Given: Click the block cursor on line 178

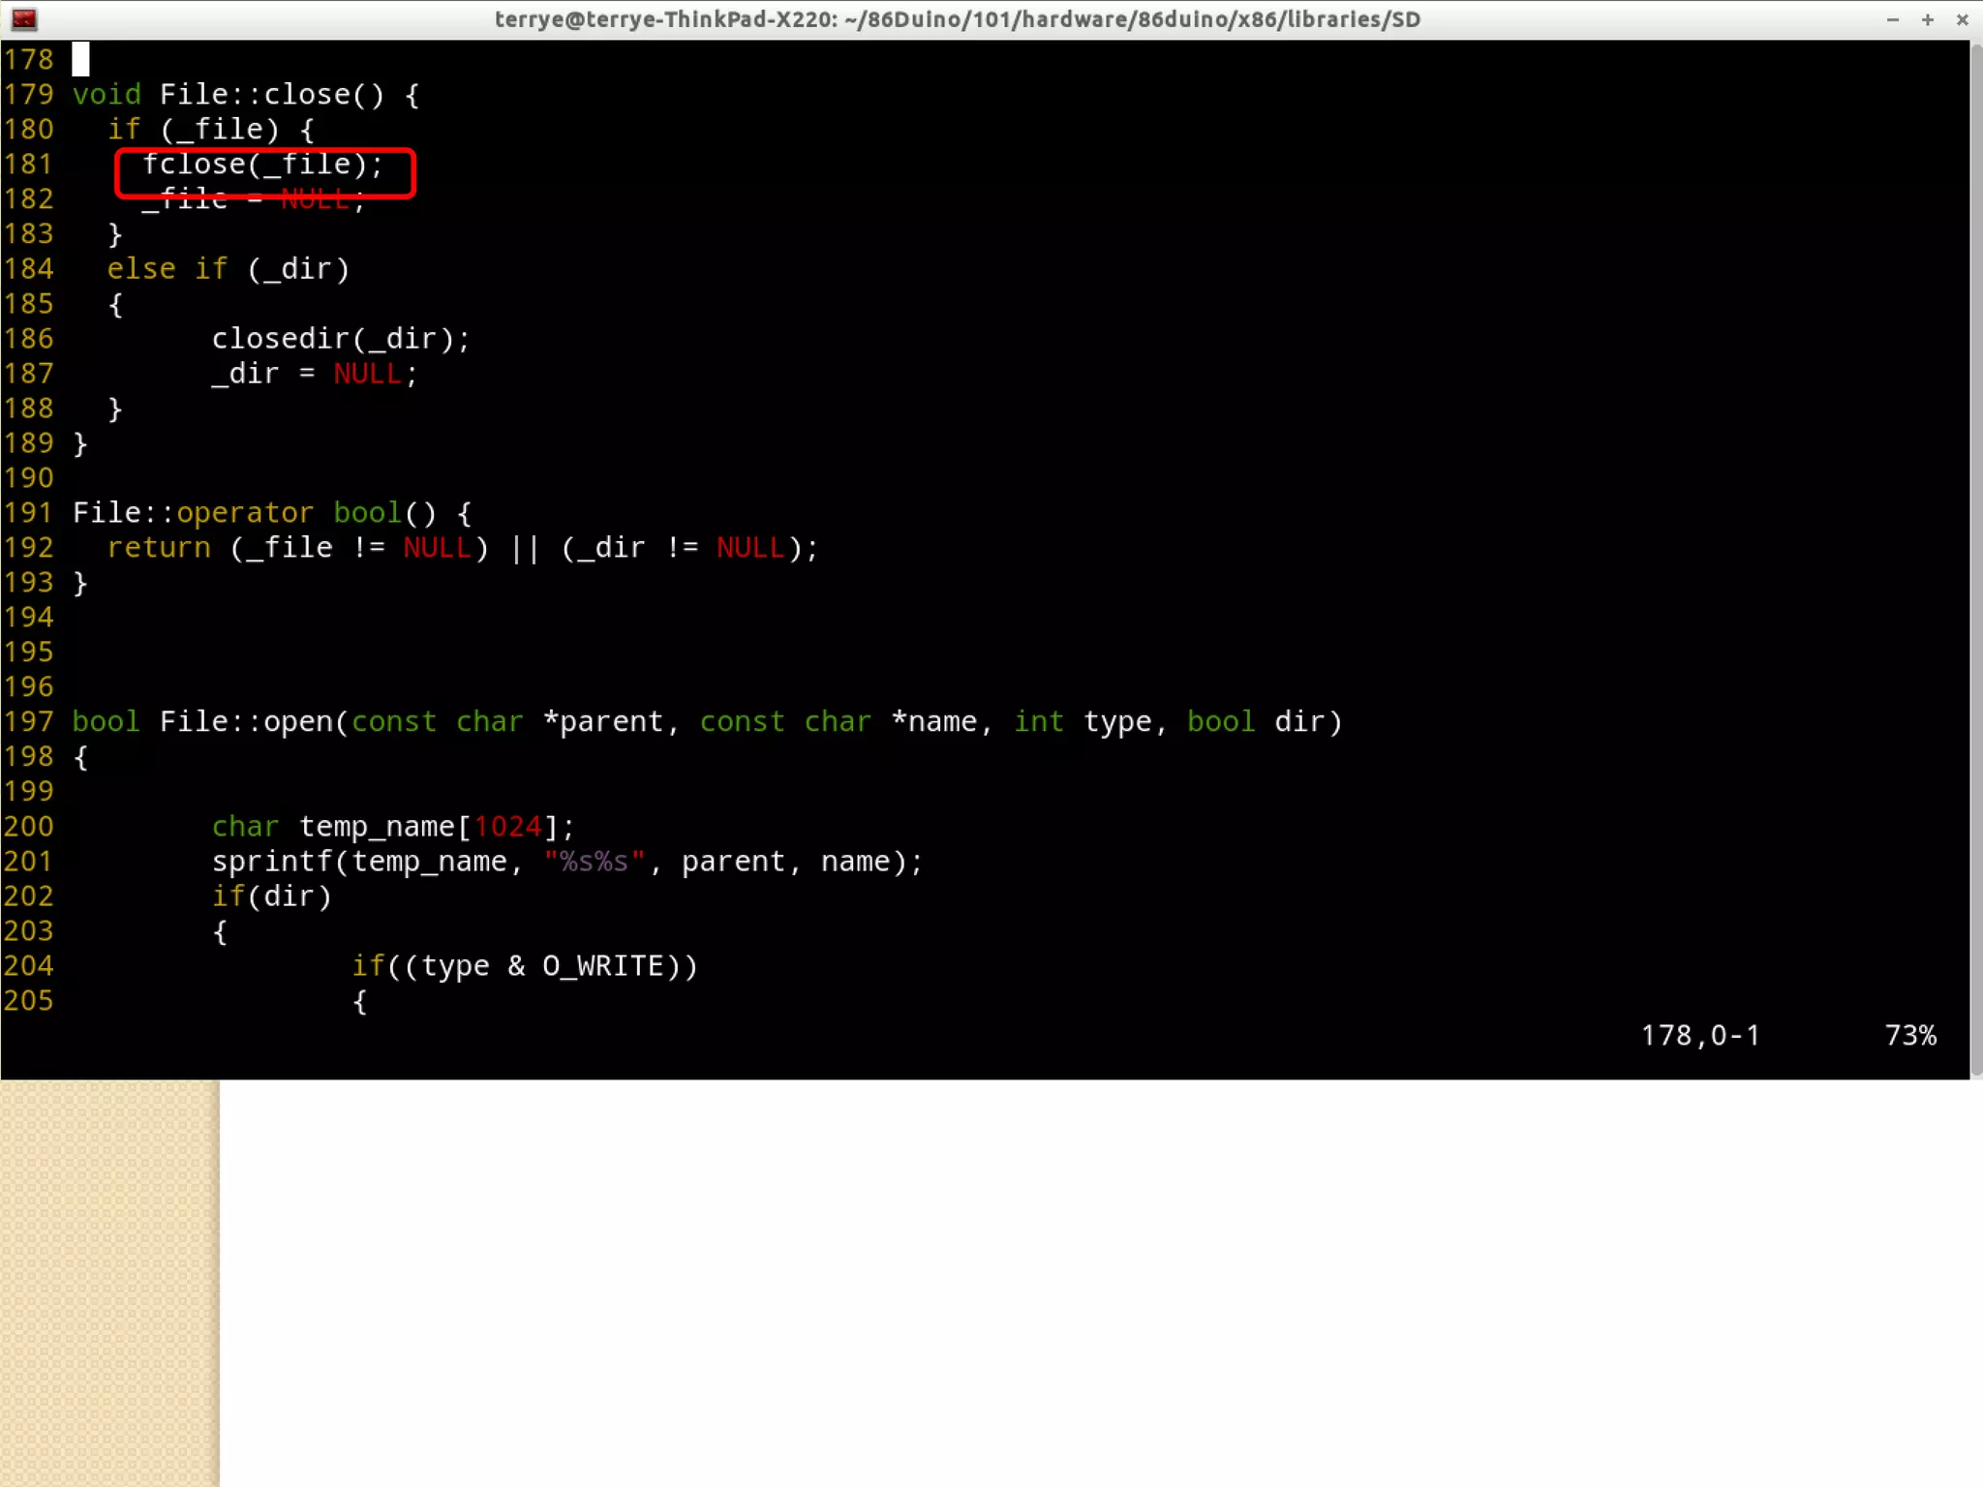Looking at the screenshot, I should coord(80,59).
